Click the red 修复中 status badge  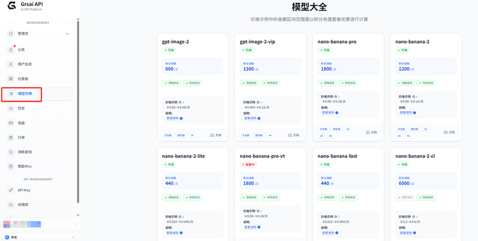point(248,165)
